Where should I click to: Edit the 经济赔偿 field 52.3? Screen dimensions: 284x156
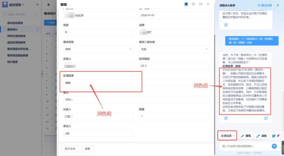[174, 66]
